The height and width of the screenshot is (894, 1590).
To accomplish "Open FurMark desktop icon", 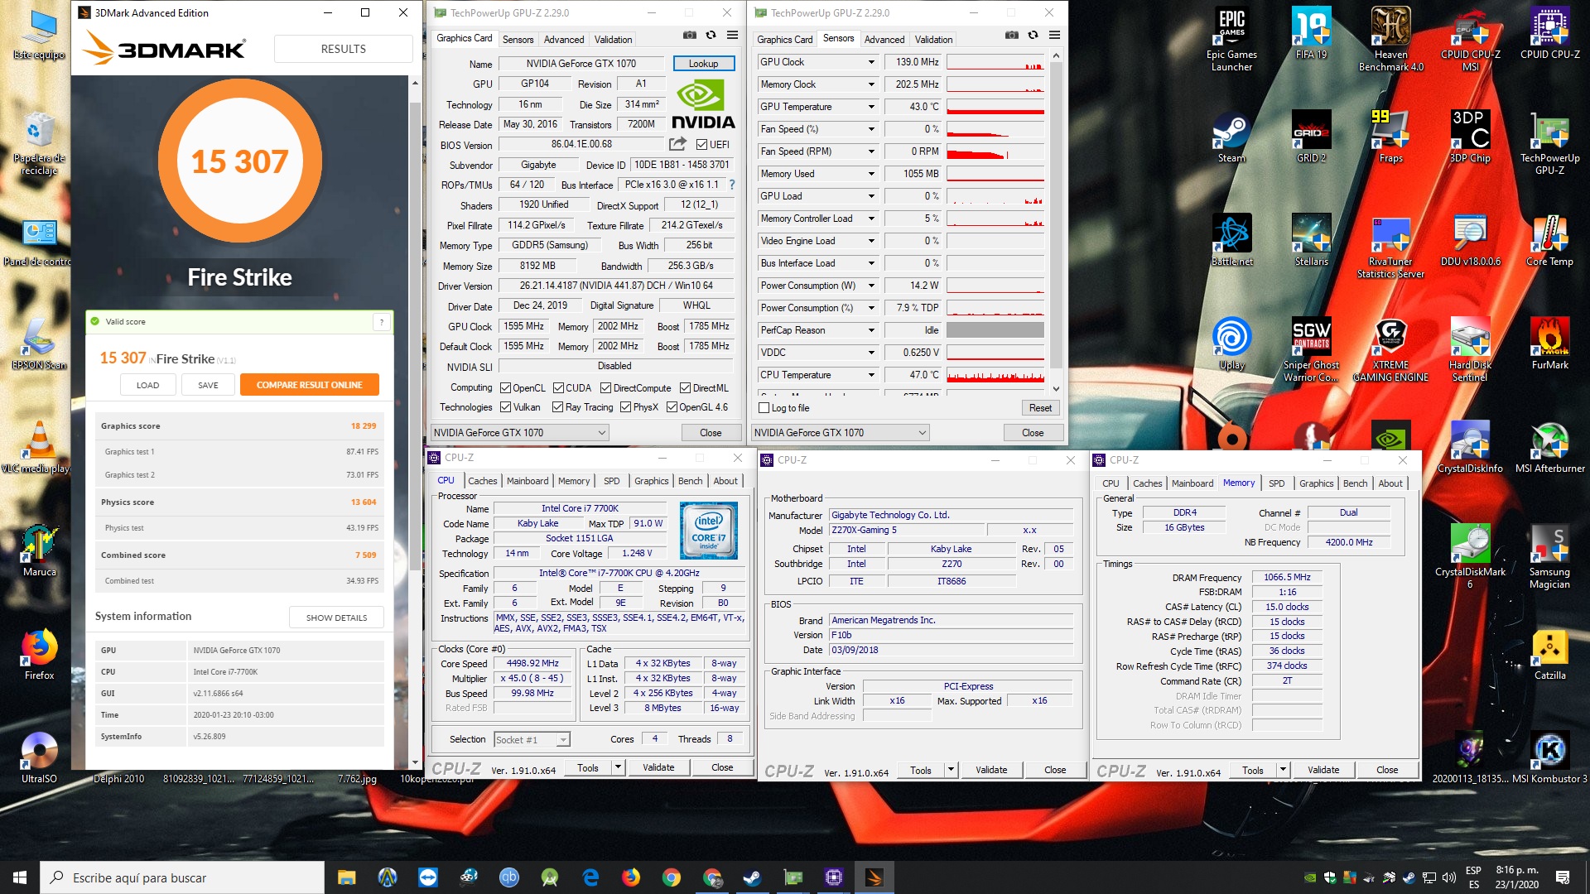I will pyautogui.click(x=1549, y=344).
